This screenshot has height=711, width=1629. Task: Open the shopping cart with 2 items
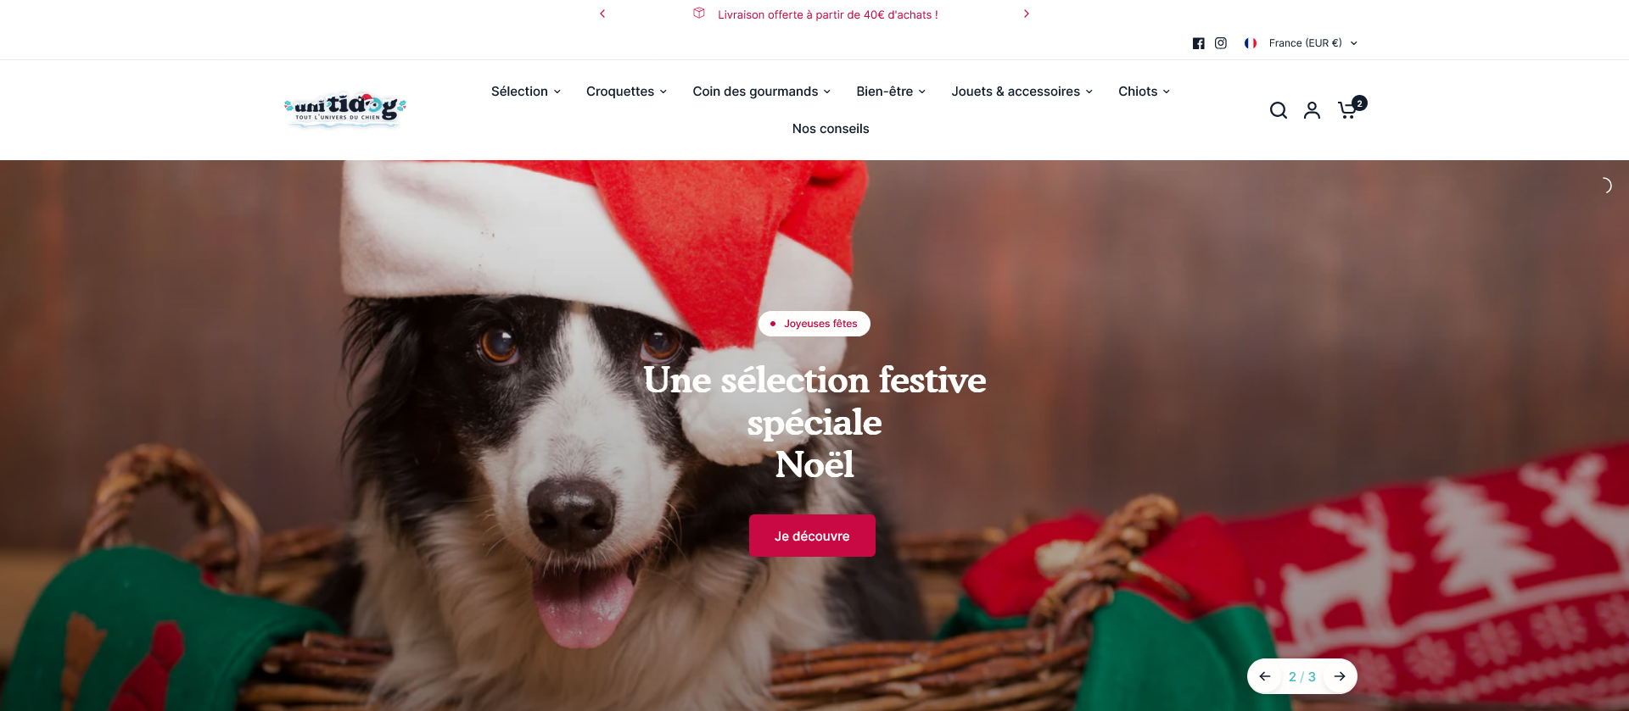pos(1351,108)
